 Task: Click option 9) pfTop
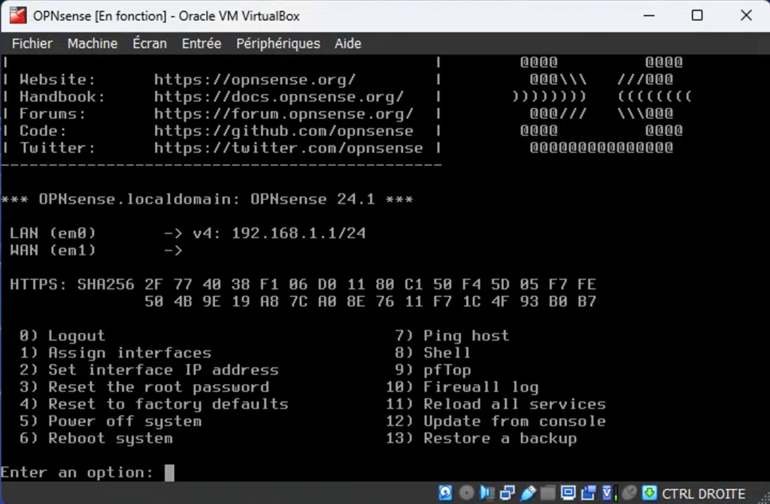(432, 370)
